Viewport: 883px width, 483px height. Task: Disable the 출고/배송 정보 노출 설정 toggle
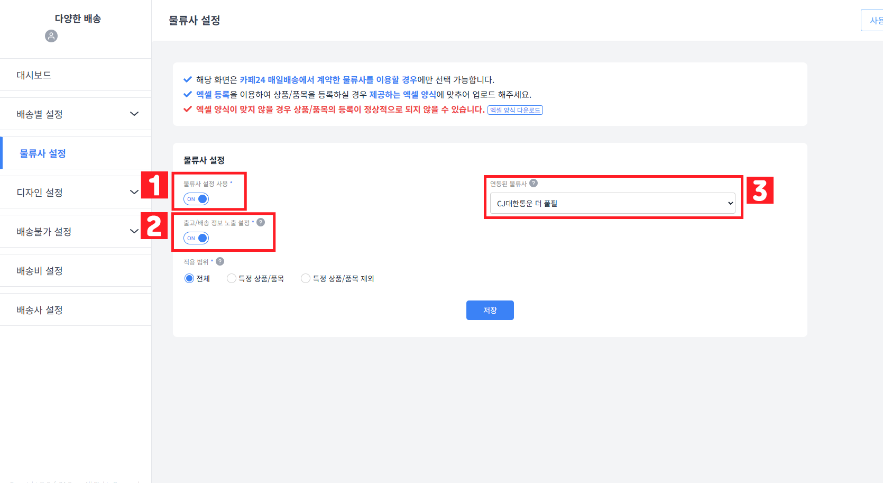click(x=196, y=238)
